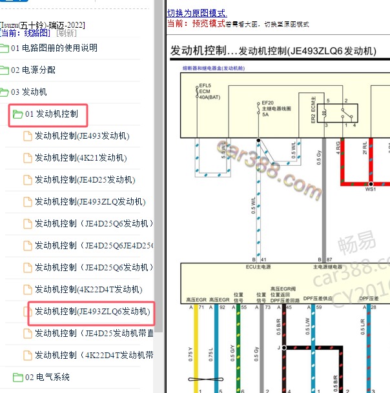This screenshot has width=390, height=393.
Task: Click open-folder icon of 01 发动机控制
Action: click(x=17, y=114)
